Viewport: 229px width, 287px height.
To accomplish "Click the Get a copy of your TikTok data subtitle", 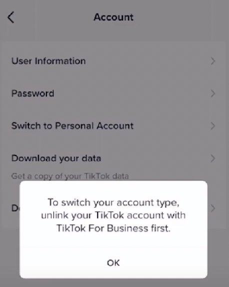I will 70,176.
